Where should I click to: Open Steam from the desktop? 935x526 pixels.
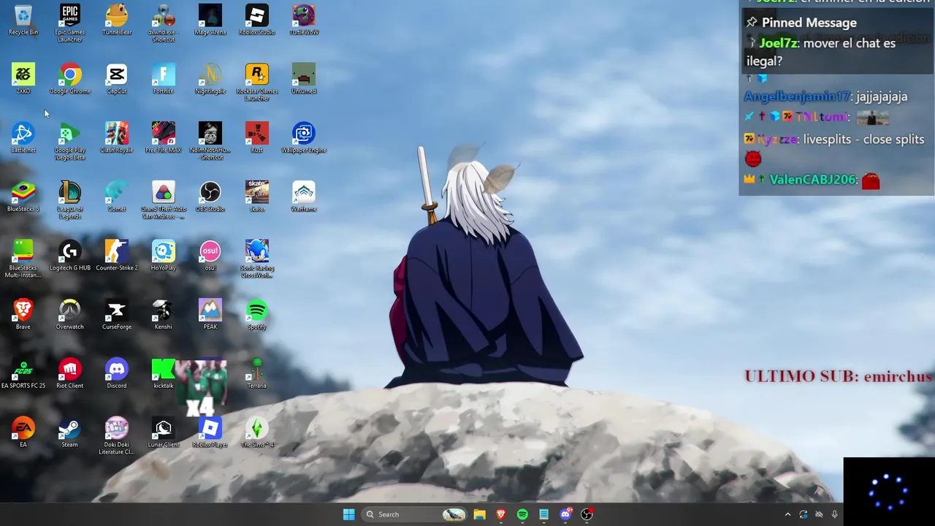70,432
